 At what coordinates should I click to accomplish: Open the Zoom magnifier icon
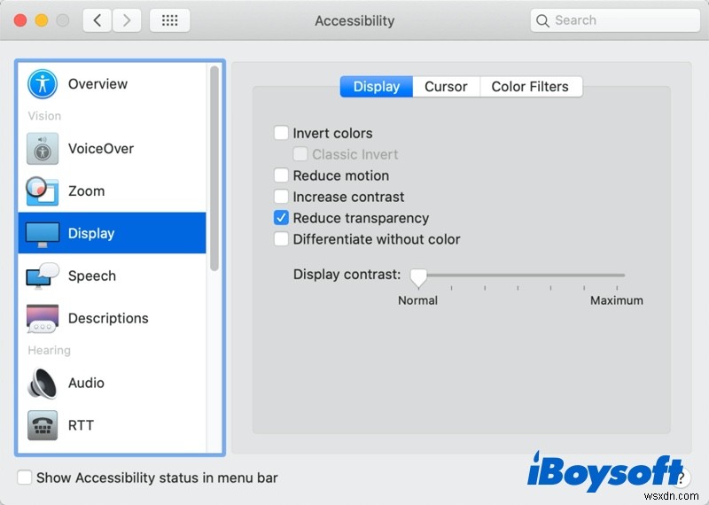pos(42,190)
